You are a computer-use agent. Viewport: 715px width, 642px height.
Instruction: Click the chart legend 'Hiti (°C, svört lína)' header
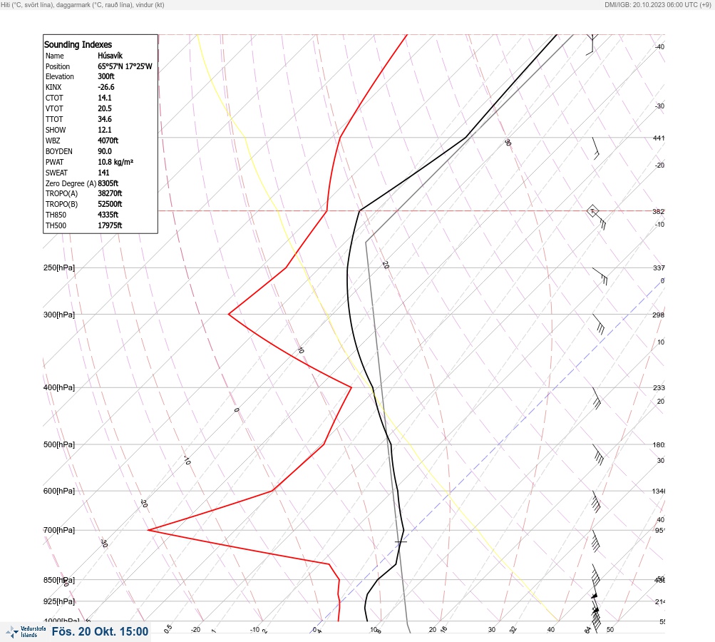[x=83, y=4]
